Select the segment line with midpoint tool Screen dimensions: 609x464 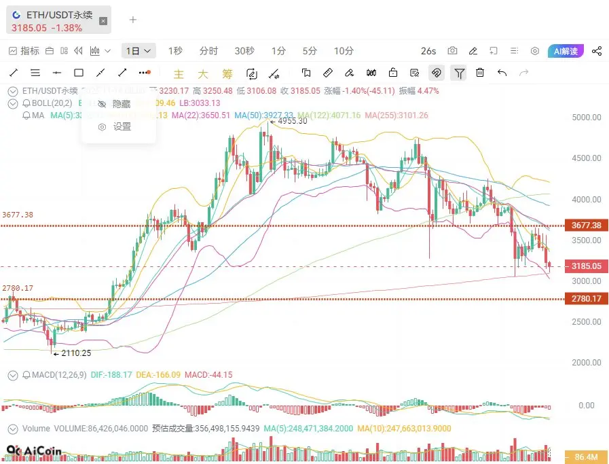click(100, 73)
